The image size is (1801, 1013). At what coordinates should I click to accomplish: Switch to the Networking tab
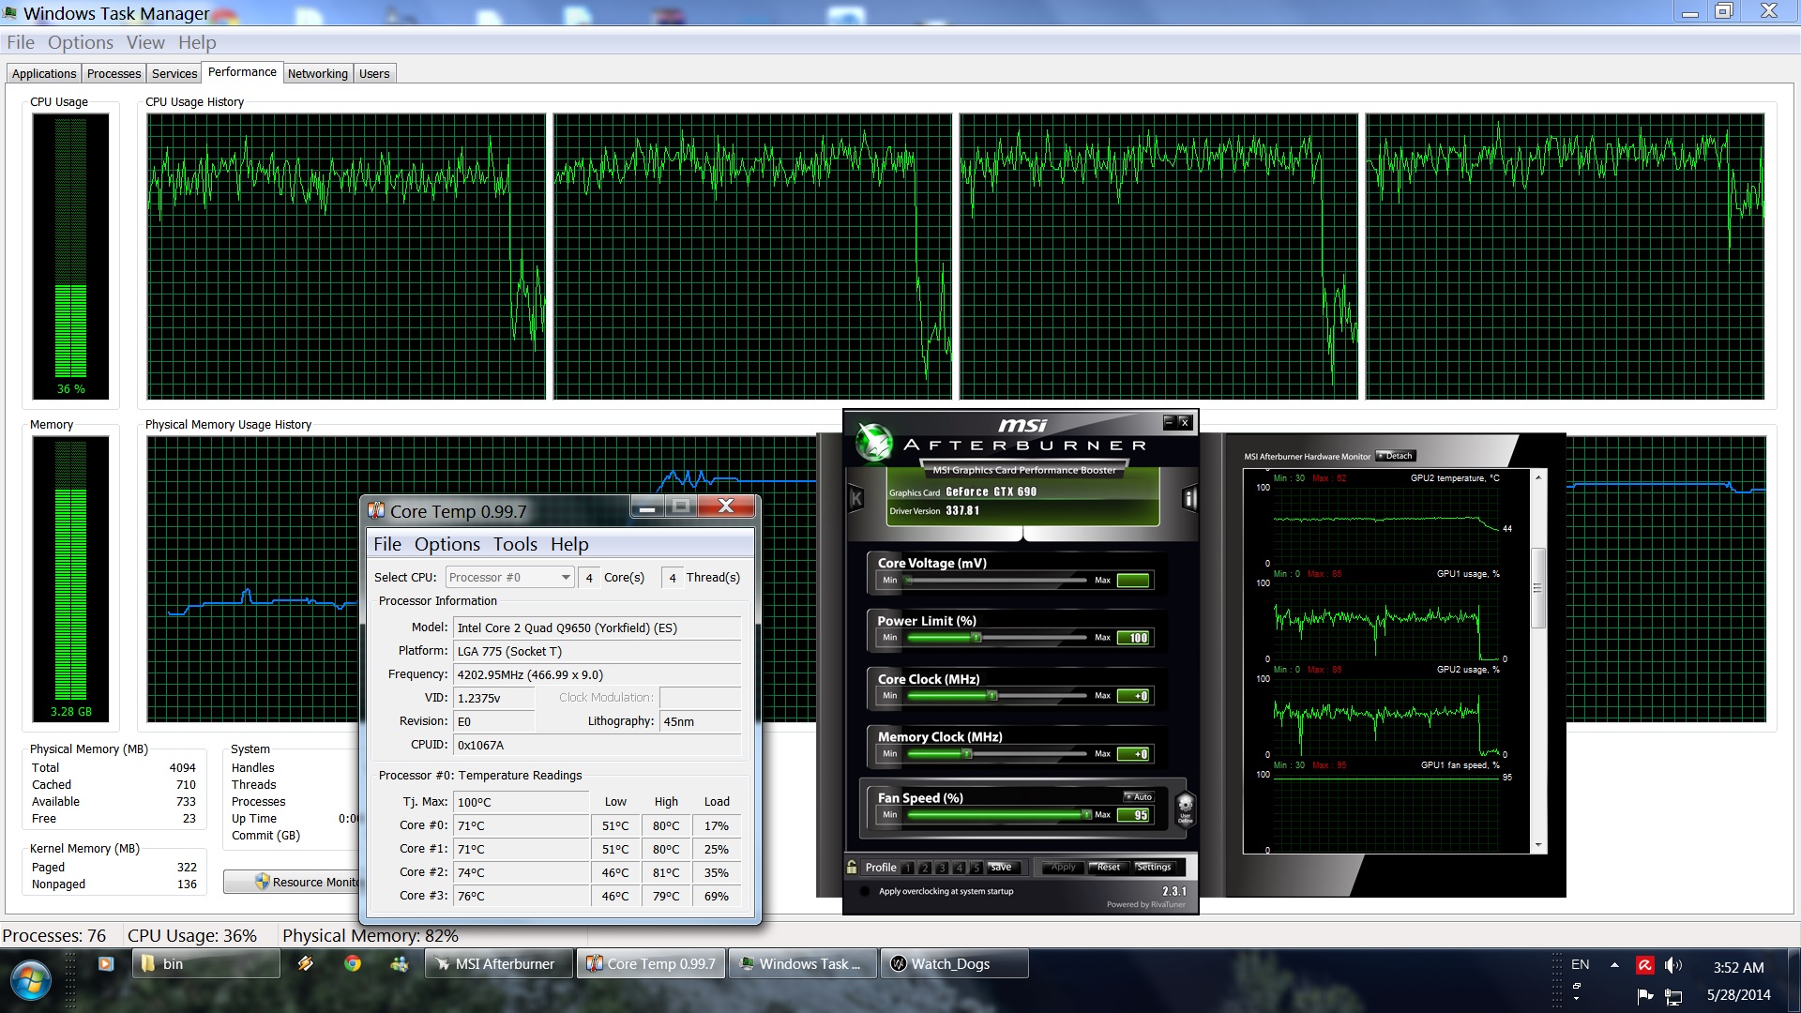(x=317, y=74)
